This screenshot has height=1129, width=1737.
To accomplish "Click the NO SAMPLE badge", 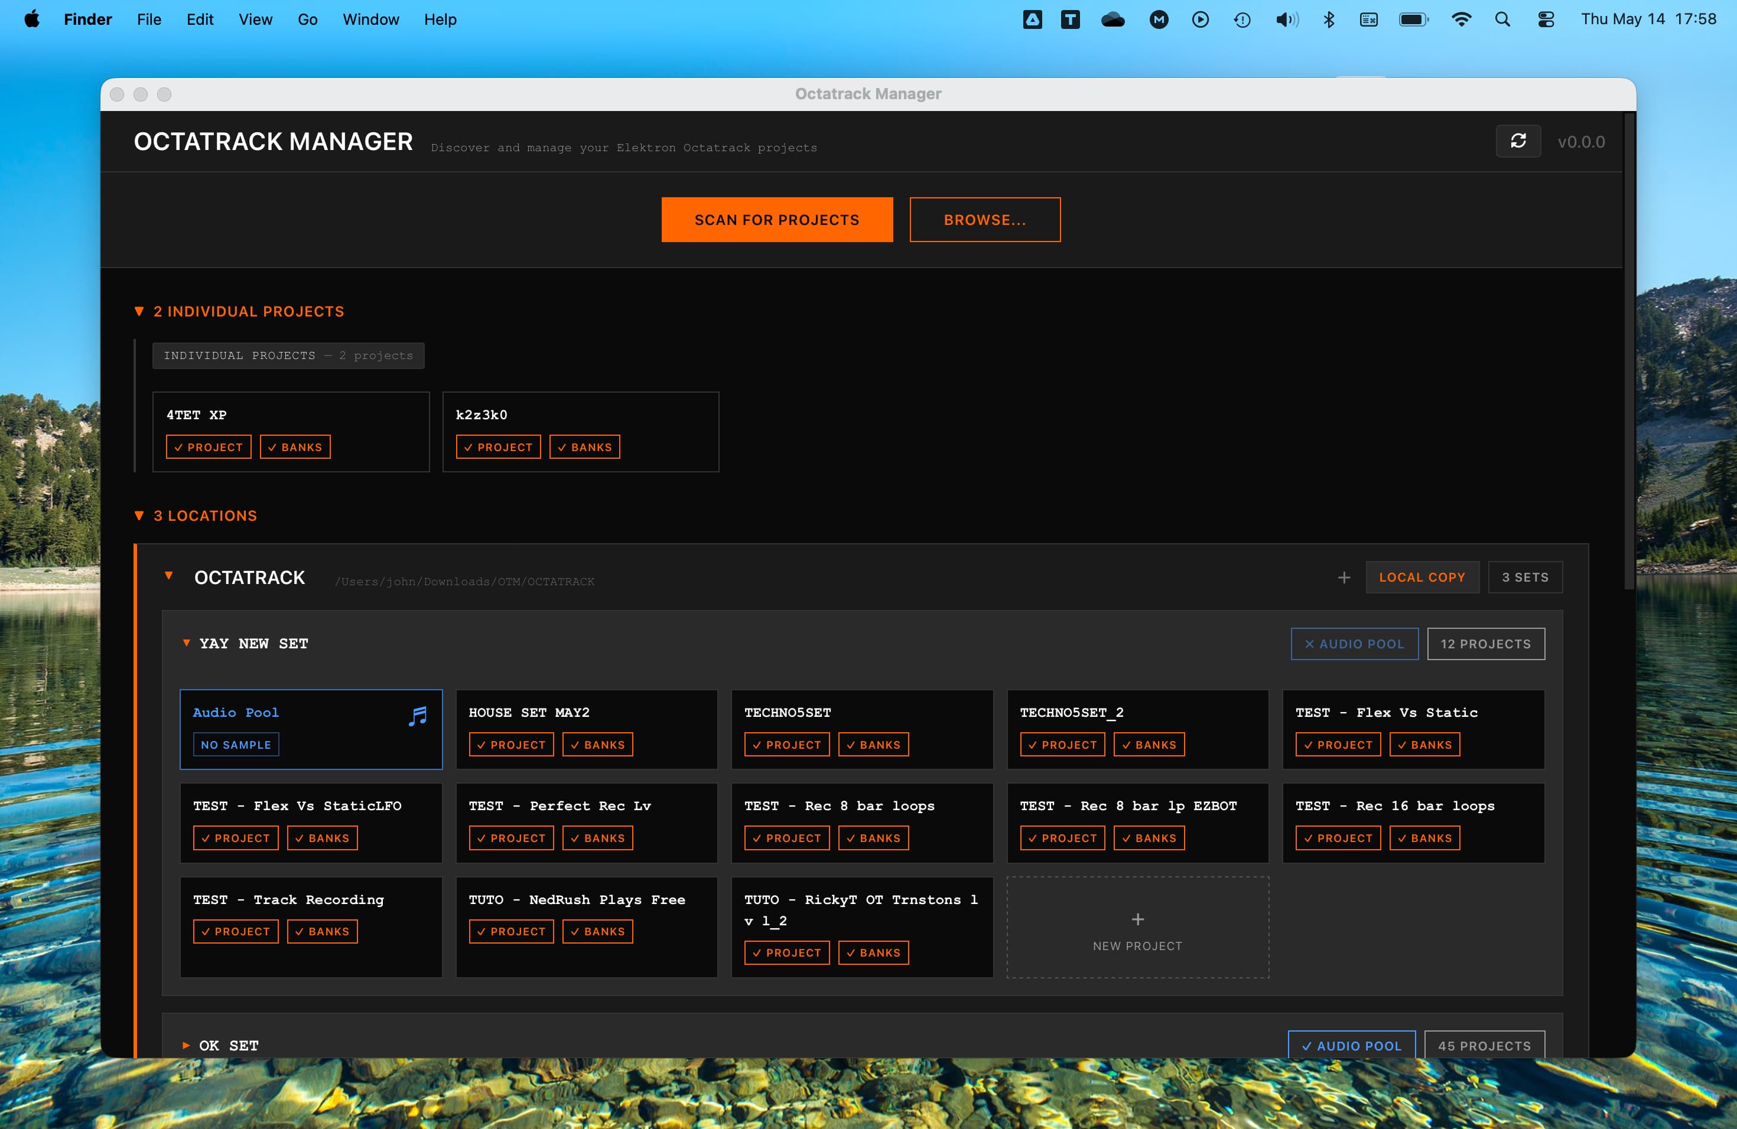I will coord(236,745).
